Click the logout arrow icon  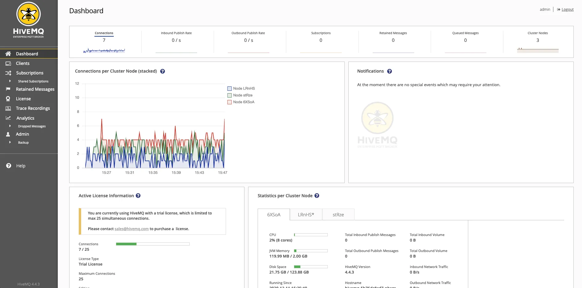tap(559, 10)
